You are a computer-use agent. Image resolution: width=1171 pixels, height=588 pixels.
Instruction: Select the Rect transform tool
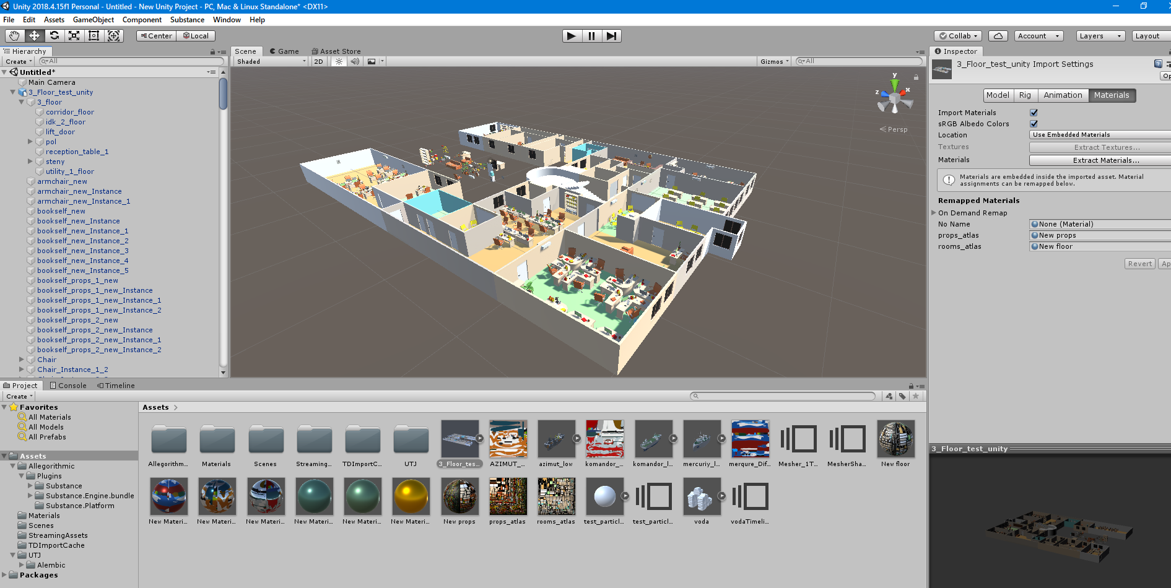(x=94, y=36)
